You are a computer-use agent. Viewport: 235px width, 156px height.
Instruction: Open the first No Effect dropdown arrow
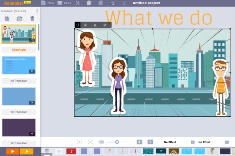click(192, 142)
